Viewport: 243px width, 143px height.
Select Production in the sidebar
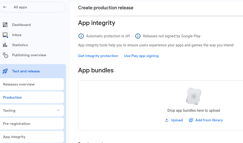pyautogui.click(x=12, y=97)
